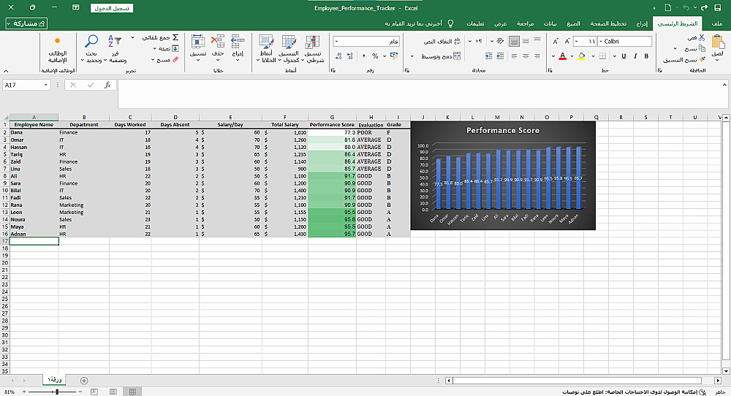Expand the number format dropdown
Image resolution: width=731 pixels, height=396 pixels.
click(x=337, y=42)
